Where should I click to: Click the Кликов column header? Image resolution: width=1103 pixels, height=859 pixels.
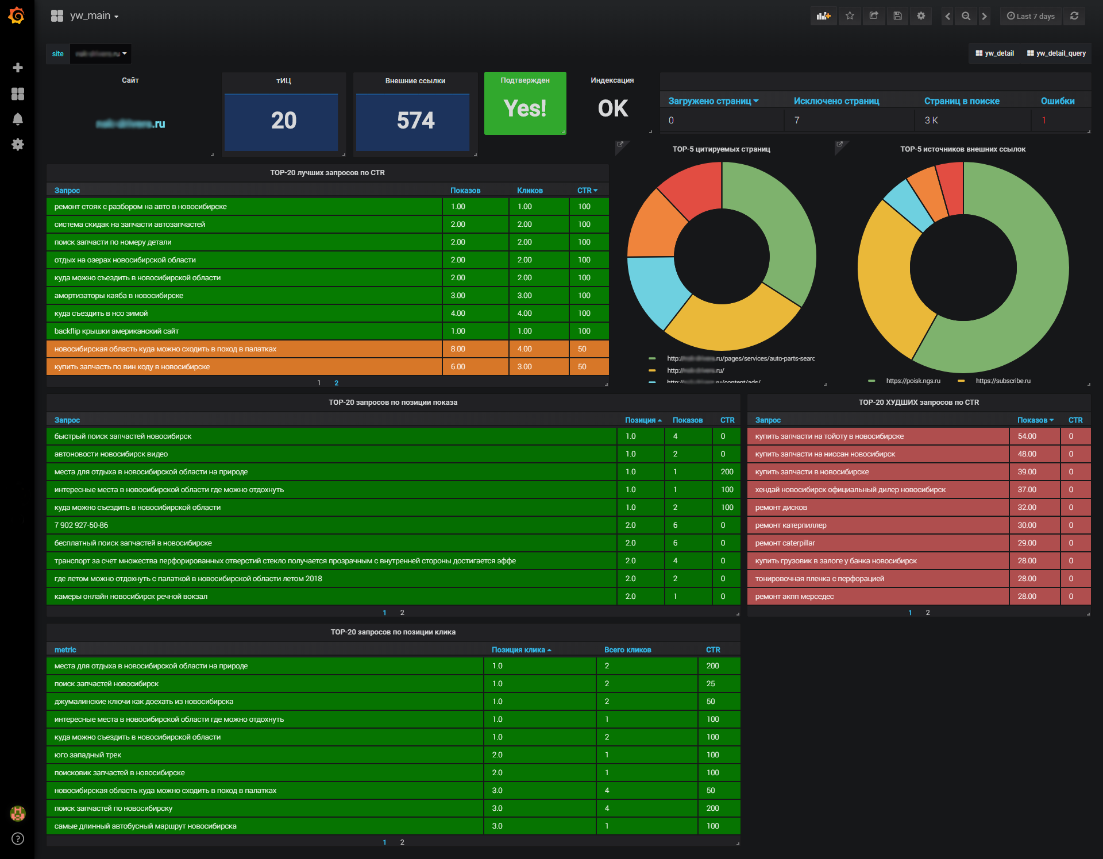pos(530,191)
